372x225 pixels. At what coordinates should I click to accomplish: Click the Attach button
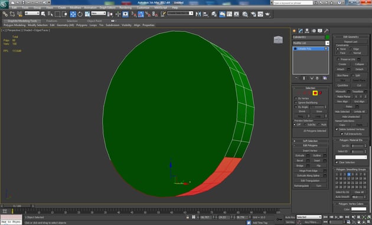(x=341, y=70)
